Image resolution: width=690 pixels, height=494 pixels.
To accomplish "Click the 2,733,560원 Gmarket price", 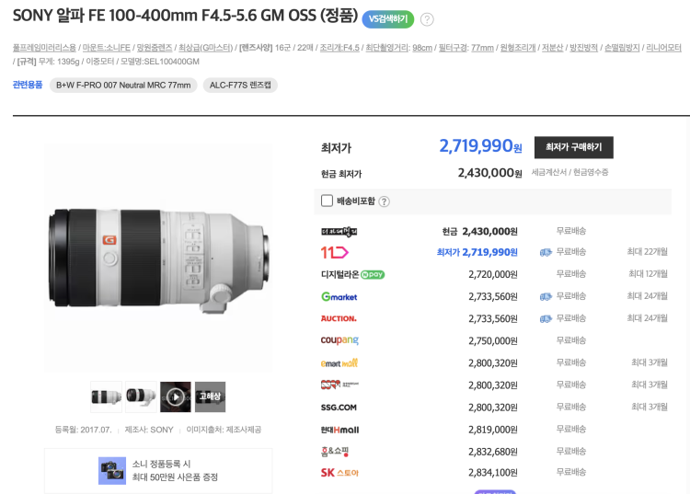I will (x=493, y=296).
